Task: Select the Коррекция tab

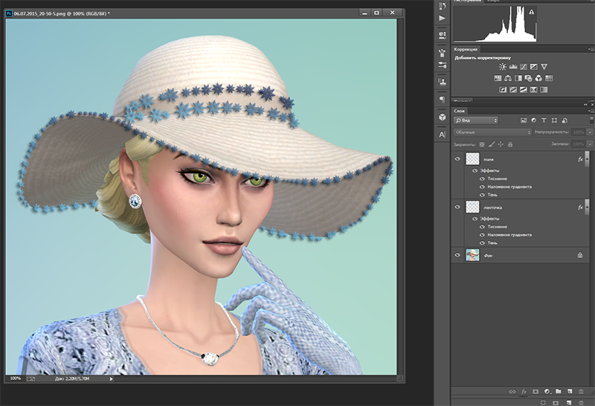Action: point(466,49)
